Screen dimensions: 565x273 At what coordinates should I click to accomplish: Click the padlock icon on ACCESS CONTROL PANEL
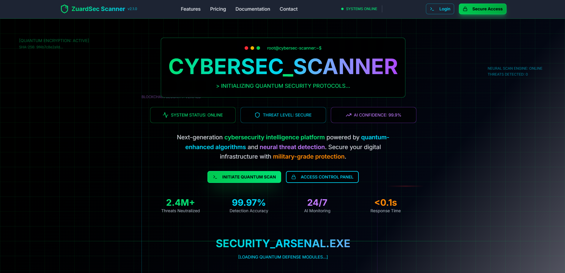[293, 177]
